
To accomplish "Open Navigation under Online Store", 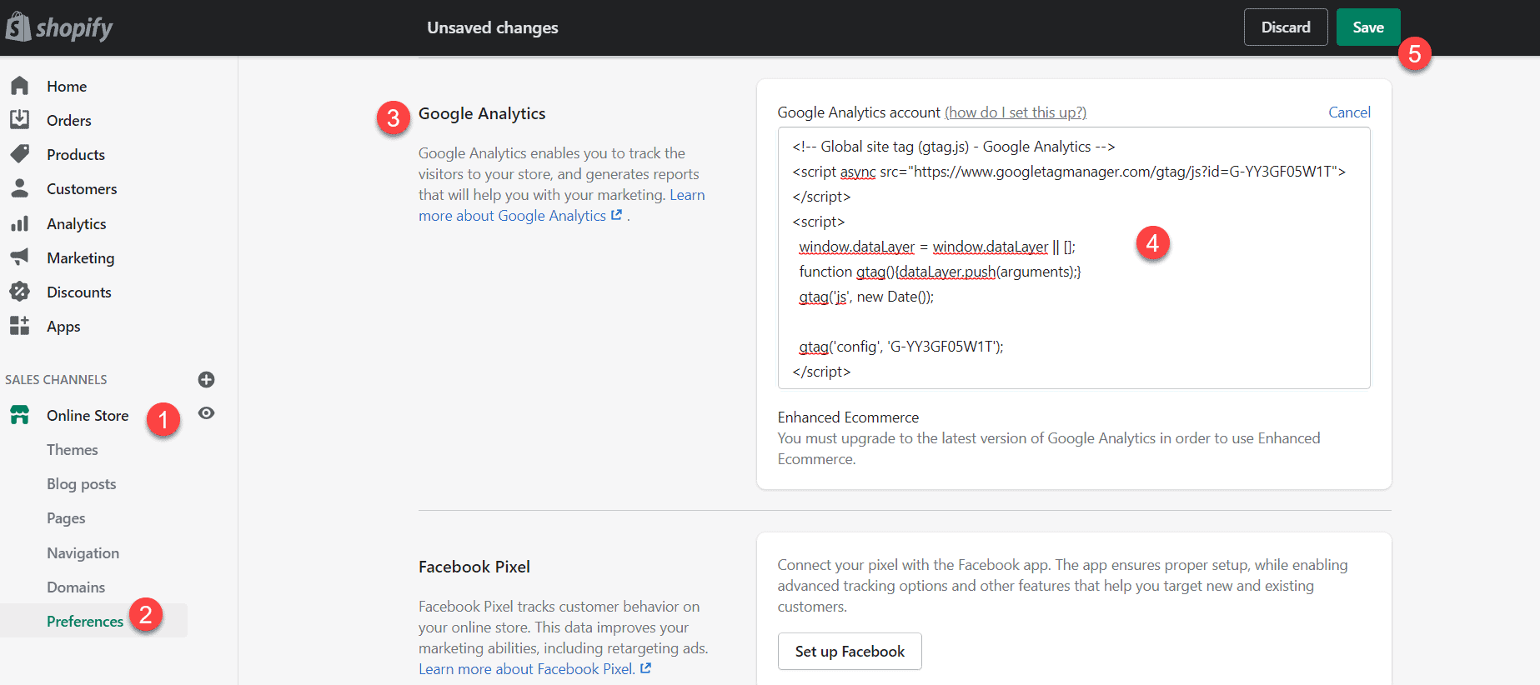I will point(83,552).
